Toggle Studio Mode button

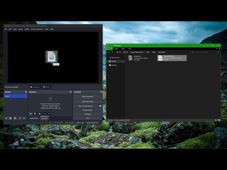coord(88,110)
